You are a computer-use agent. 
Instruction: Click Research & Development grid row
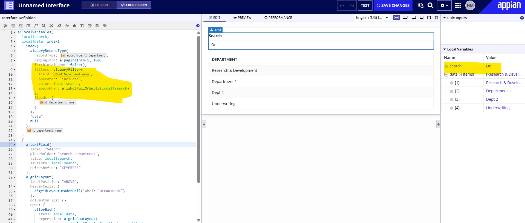click(321, 70)
